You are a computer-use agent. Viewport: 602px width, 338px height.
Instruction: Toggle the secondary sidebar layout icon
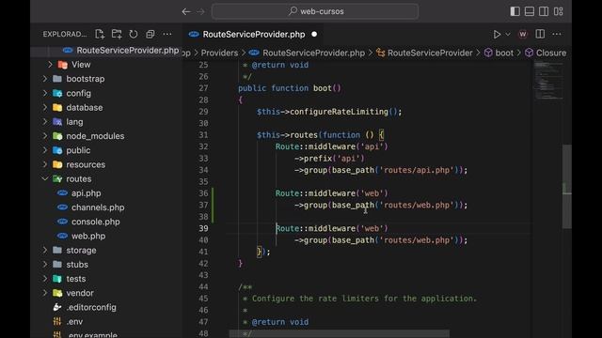(544, 11)
